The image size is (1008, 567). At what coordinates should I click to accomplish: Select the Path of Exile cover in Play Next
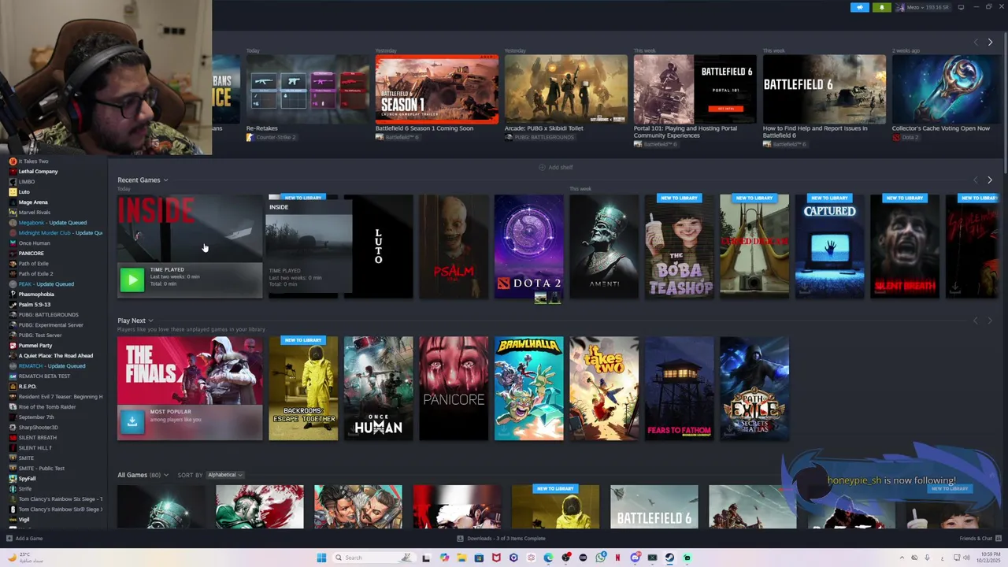[x=754, y=388]
